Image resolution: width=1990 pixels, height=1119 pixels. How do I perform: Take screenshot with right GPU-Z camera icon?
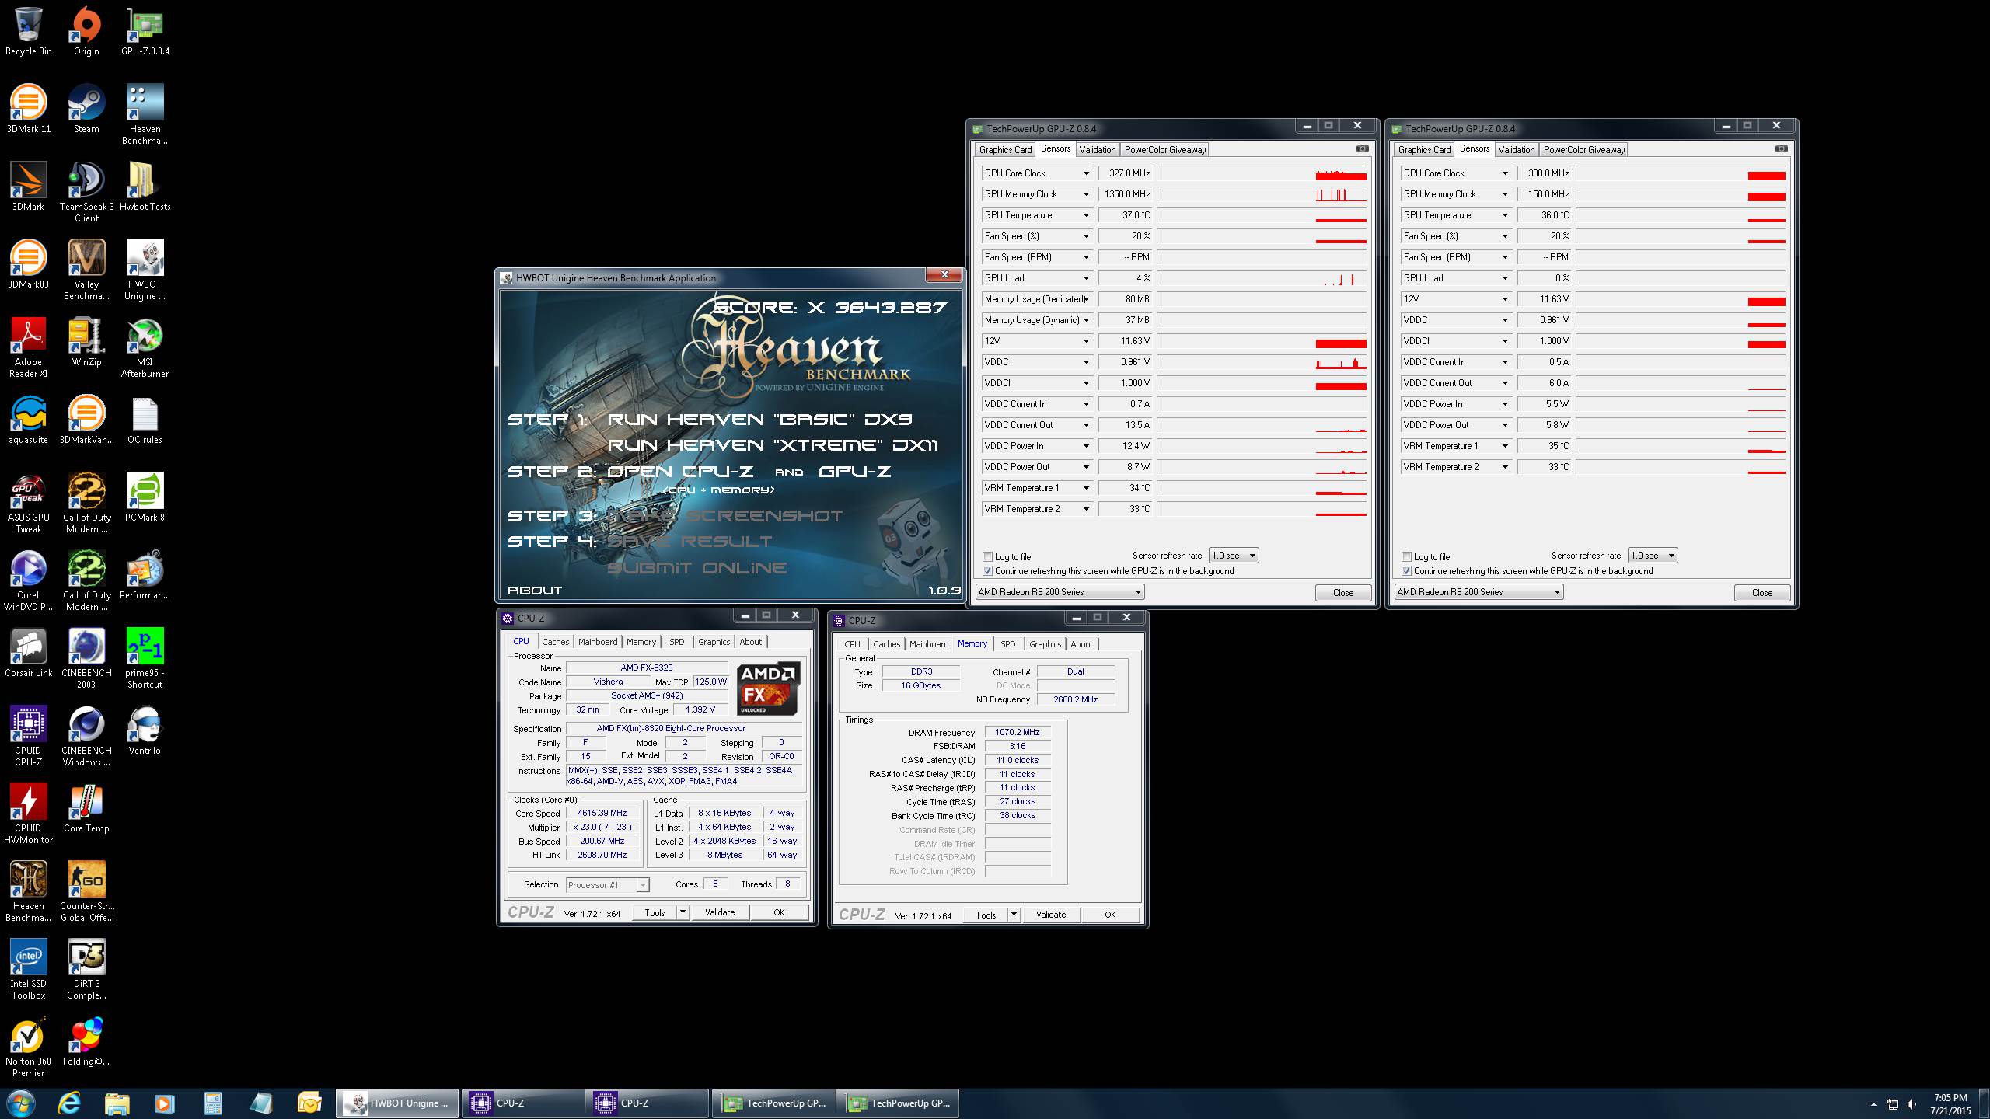(x=1781, y=148)
